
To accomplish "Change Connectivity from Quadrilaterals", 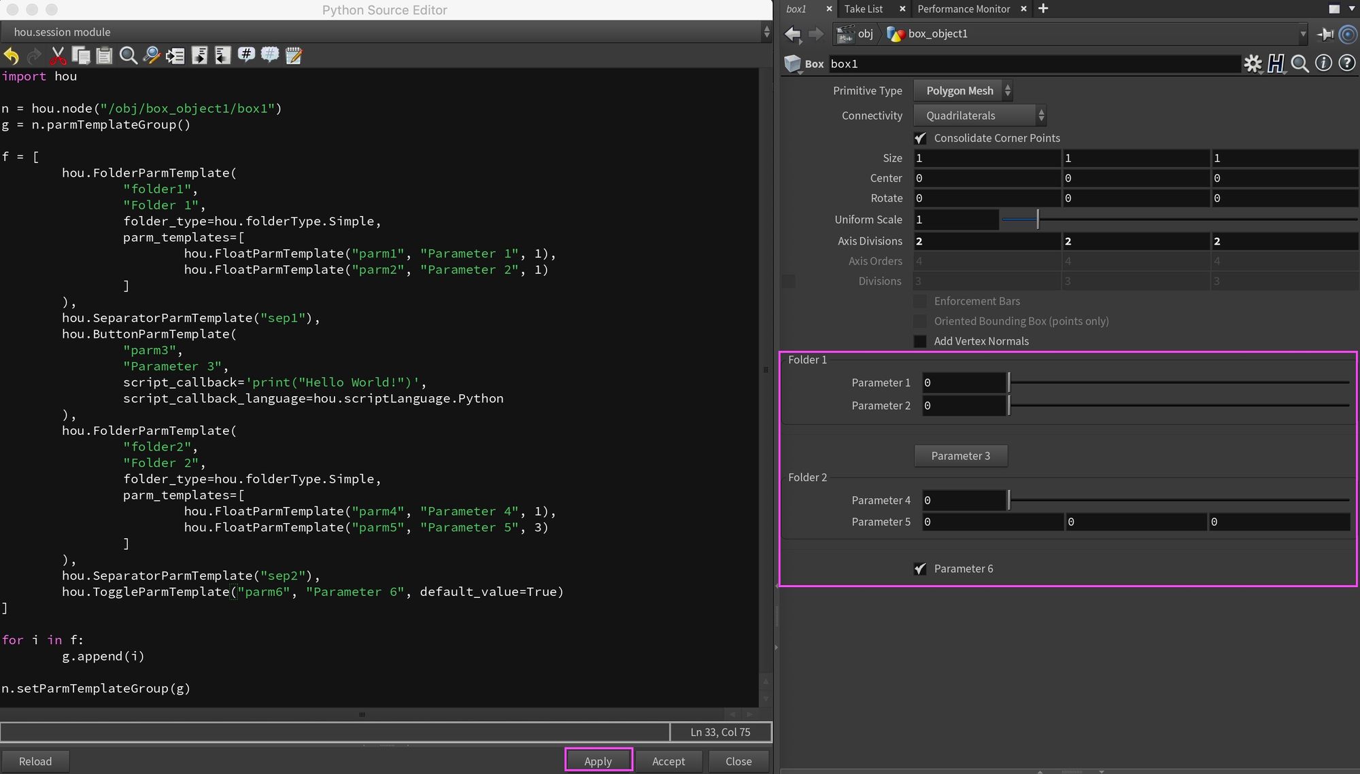I will point(978,115).
